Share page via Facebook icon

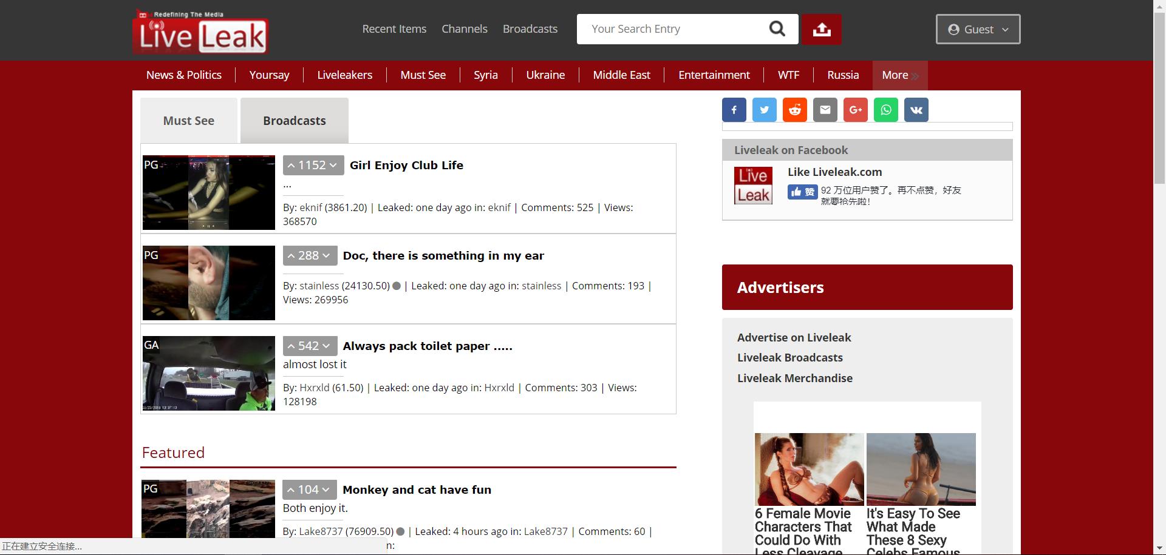tap(734, 110)
